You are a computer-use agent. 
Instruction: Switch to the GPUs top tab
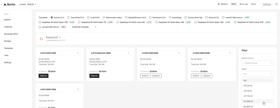[234, 4]
